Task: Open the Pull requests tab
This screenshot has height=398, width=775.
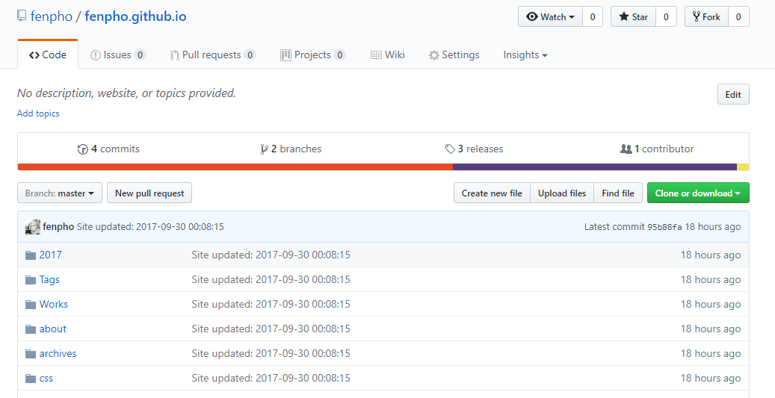Action: click(x=212, y=55)
